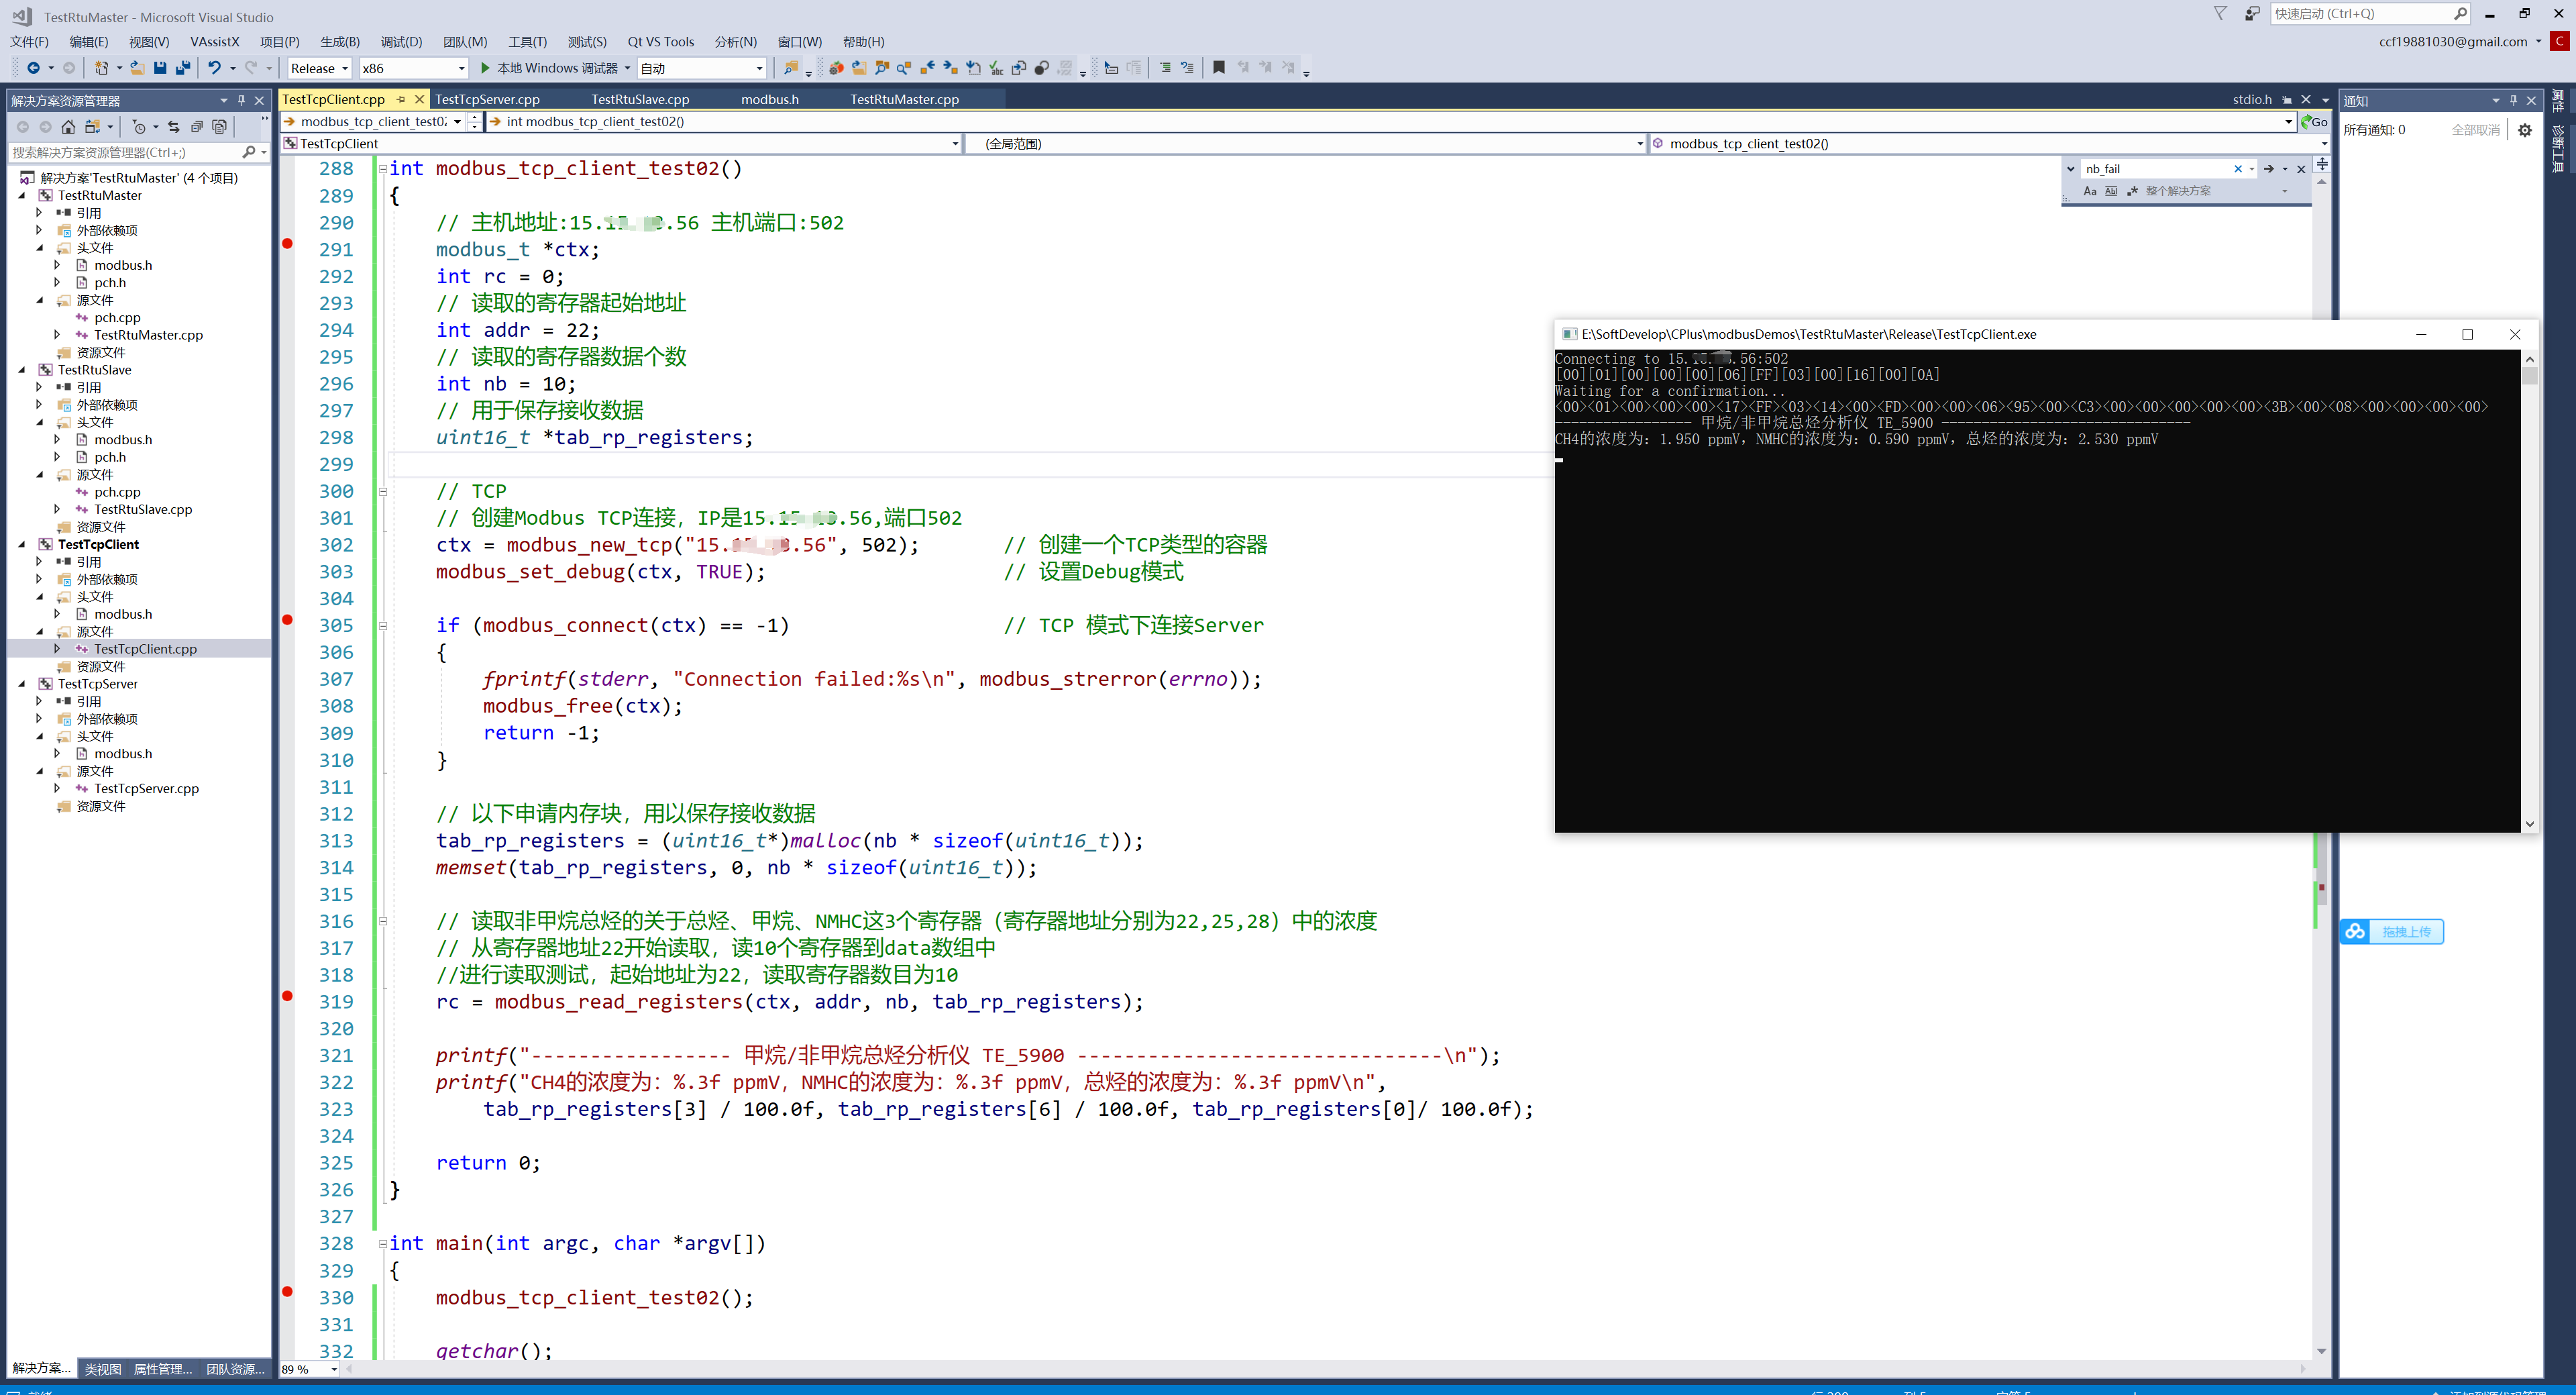
Task: Save the current file
Action: pos(160,68)
